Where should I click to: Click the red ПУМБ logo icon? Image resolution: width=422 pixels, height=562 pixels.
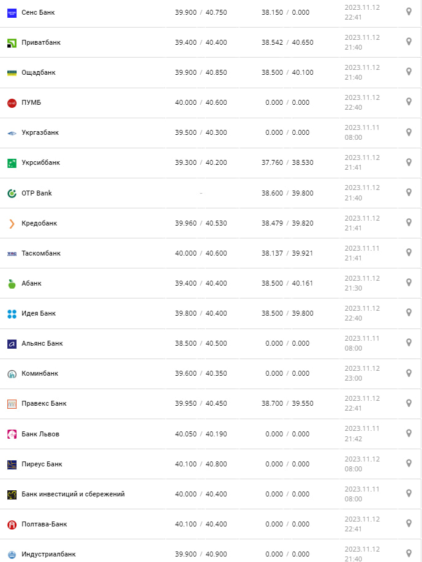pos(12,103)
